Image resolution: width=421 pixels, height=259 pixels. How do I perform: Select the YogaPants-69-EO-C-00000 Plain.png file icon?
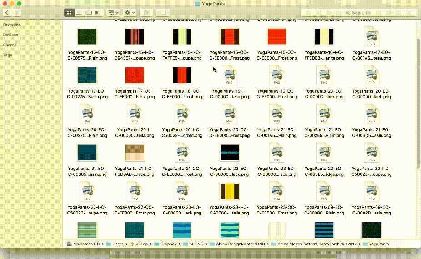click(324, 191)
